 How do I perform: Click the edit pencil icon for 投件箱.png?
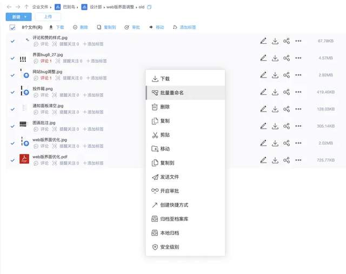[263, 92]
